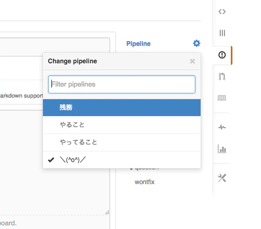Screen dimensions: 261x229
Task: Open the Pull requests icon in sidebar
Action: 222,77
